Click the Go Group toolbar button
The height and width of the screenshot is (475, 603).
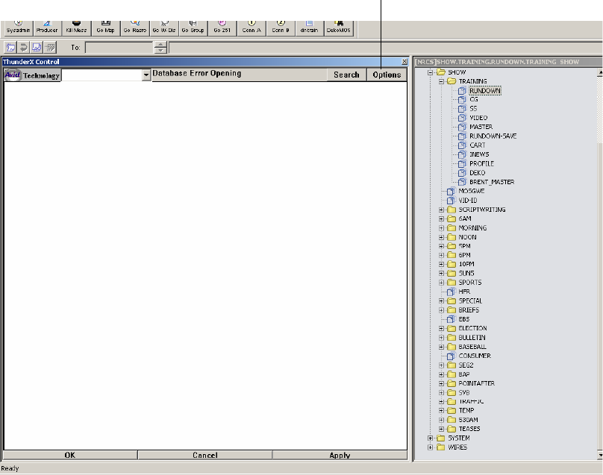point(193,28)
